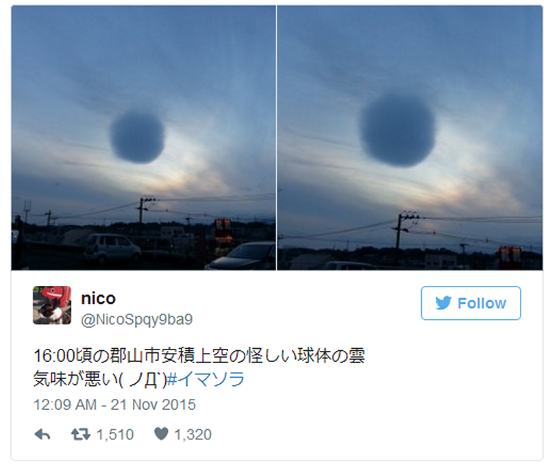Click the Japanese tweet text

(x=199, y=367)
